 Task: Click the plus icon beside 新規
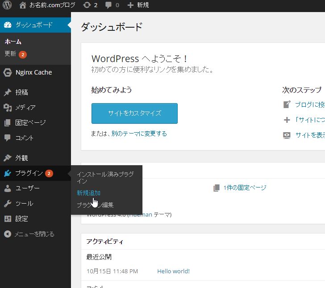(x=130, y=5)
